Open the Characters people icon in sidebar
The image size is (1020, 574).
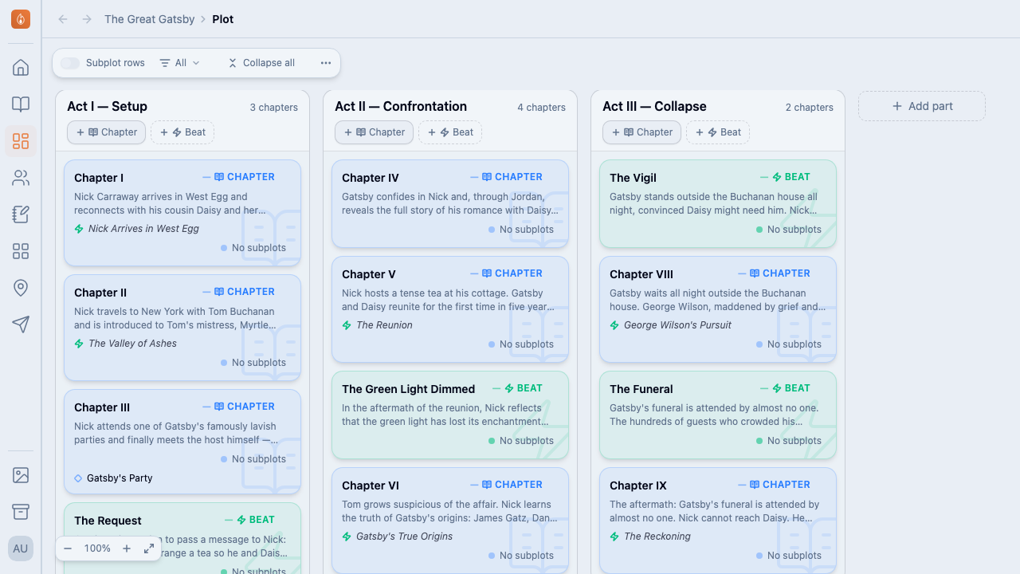tap(21, 178)
